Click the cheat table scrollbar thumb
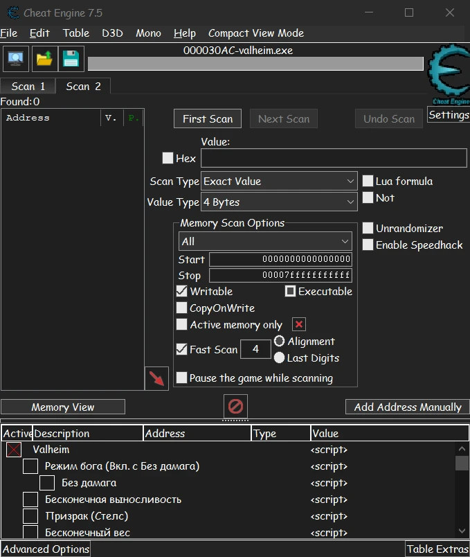The height and width of the screenshot is (557, 470). 462,463
